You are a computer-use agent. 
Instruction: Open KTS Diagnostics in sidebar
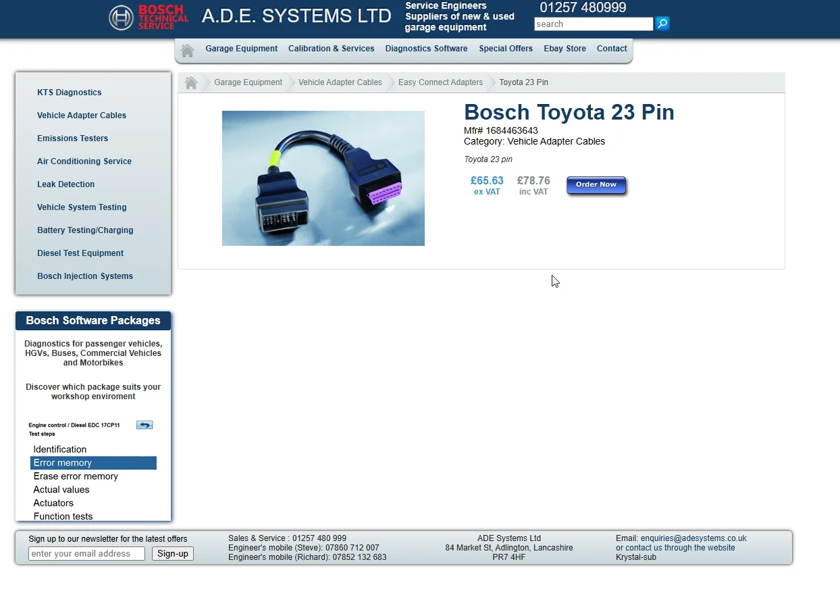70,93
